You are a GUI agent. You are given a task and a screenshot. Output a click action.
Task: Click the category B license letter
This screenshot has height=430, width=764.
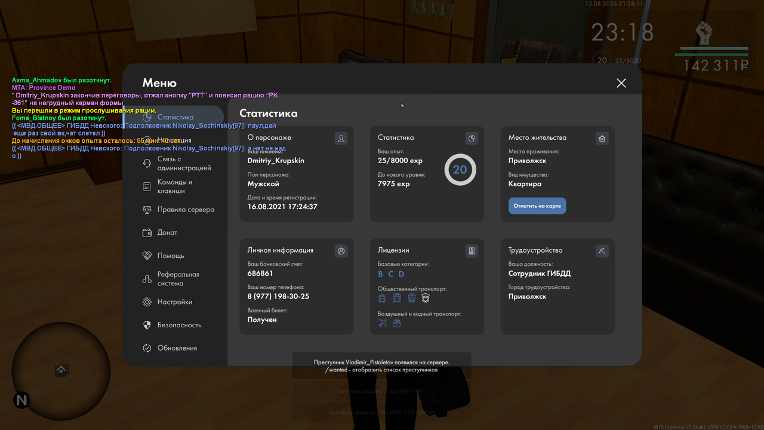[381, 274]
